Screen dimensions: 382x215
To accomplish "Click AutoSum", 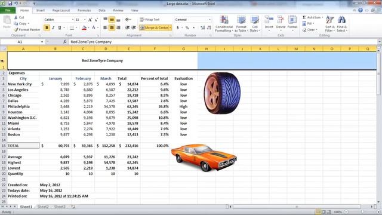I will coord(312,17).
